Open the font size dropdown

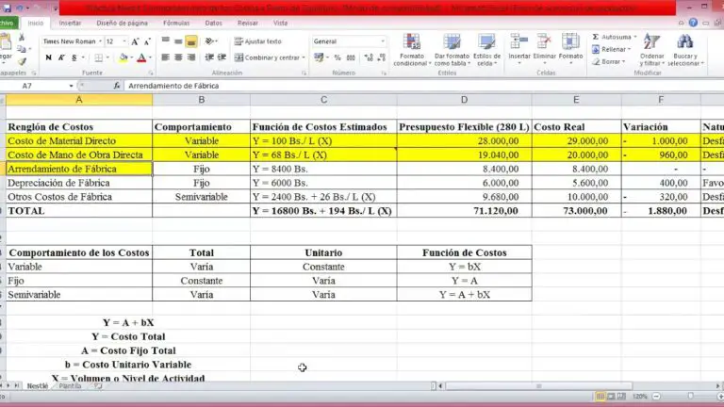coord(125,41)
